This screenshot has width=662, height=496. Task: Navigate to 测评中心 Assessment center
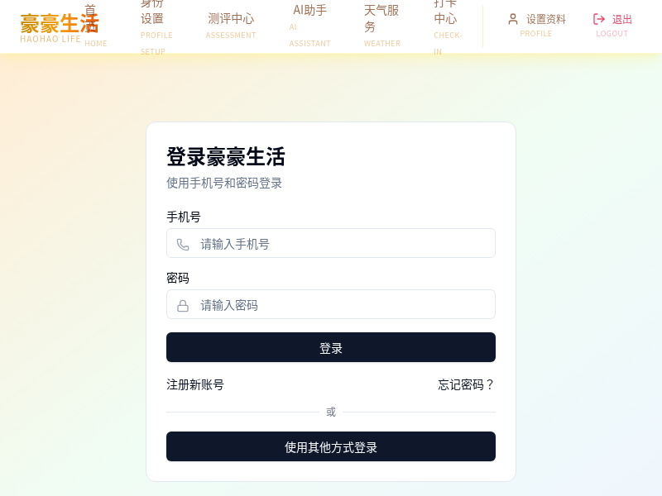[x=230, y=25]
